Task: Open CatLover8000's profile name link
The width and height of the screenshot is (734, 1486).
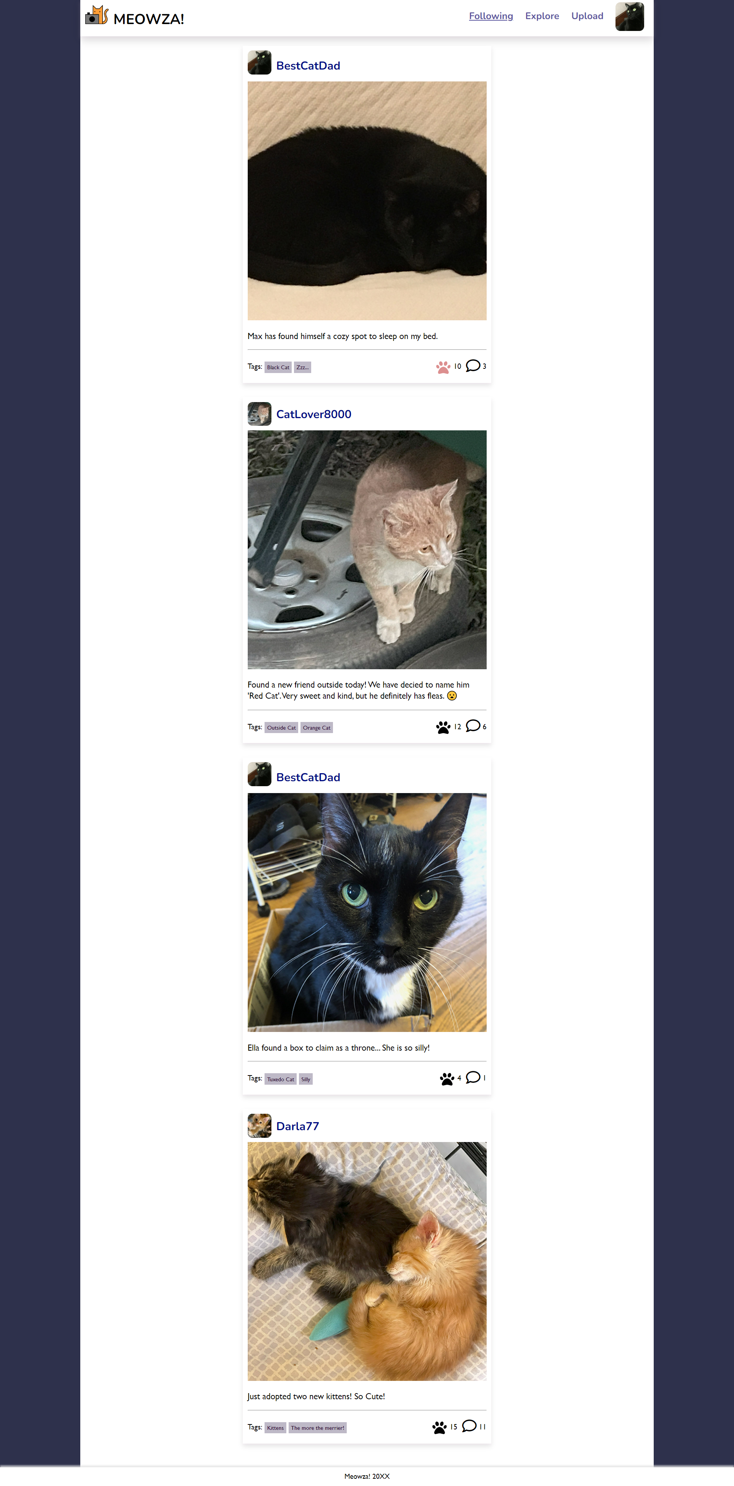Action: tap(313, 414)
